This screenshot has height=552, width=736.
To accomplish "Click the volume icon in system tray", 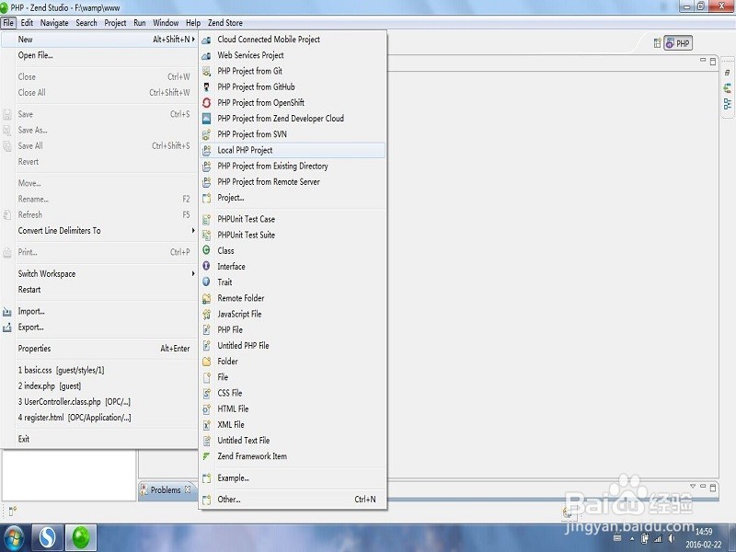I will click(x=672, y=539).
